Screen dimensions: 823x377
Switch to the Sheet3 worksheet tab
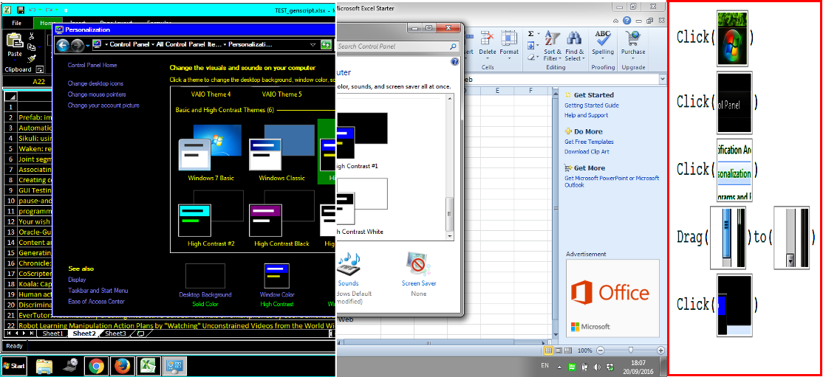tap(115, 333)
